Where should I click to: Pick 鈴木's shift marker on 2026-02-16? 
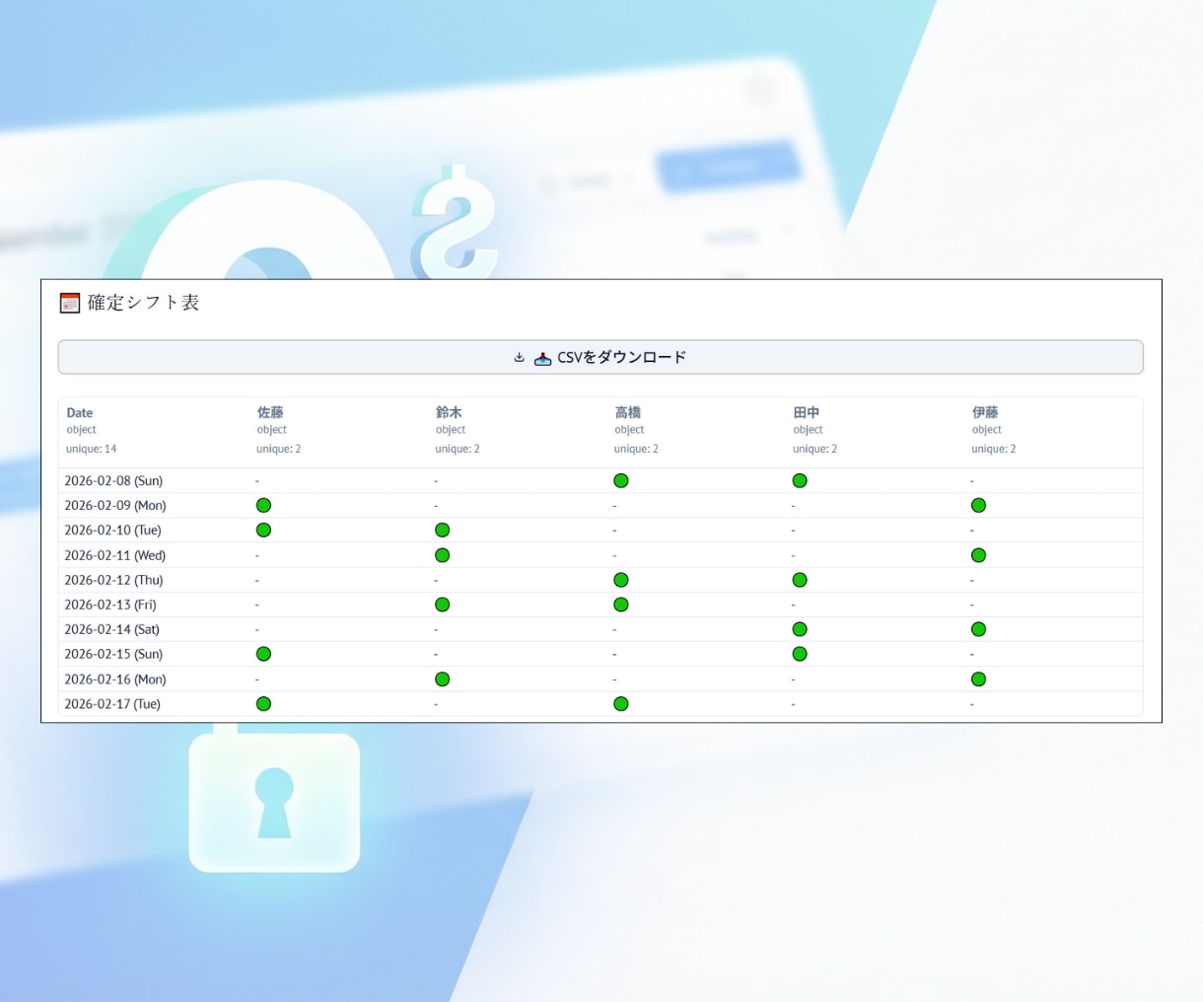443,680
